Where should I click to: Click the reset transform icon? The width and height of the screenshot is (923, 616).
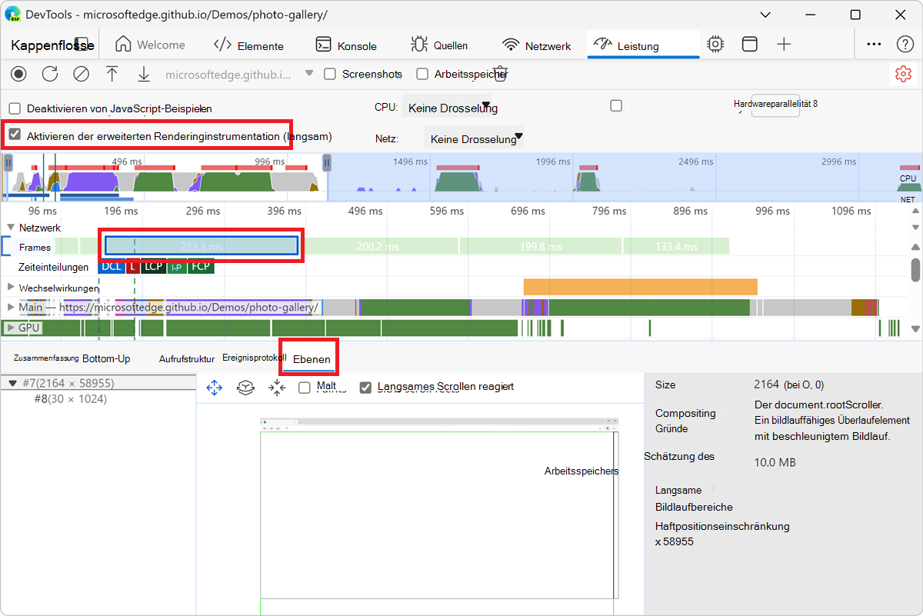point(277,388)
